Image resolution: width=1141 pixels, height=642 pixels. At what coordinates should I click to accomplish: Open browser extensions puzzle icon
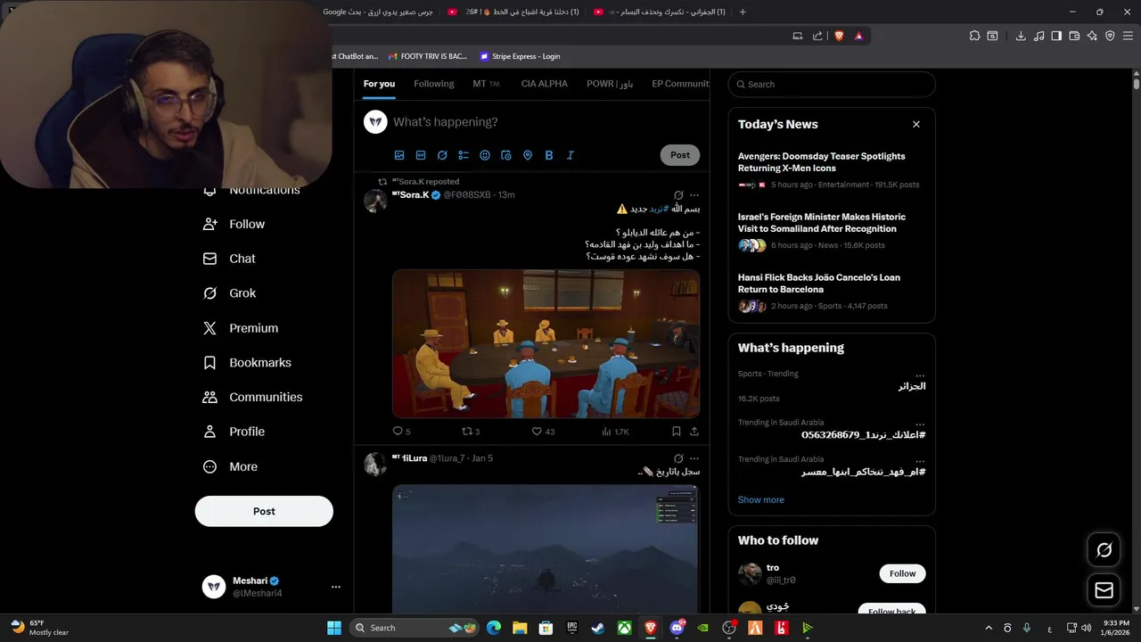tap(974, 36)
